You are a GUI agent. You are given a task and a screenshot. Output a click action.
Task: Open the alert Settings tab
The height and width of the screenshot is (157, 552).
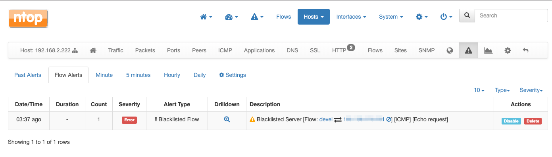pos(233,75)
